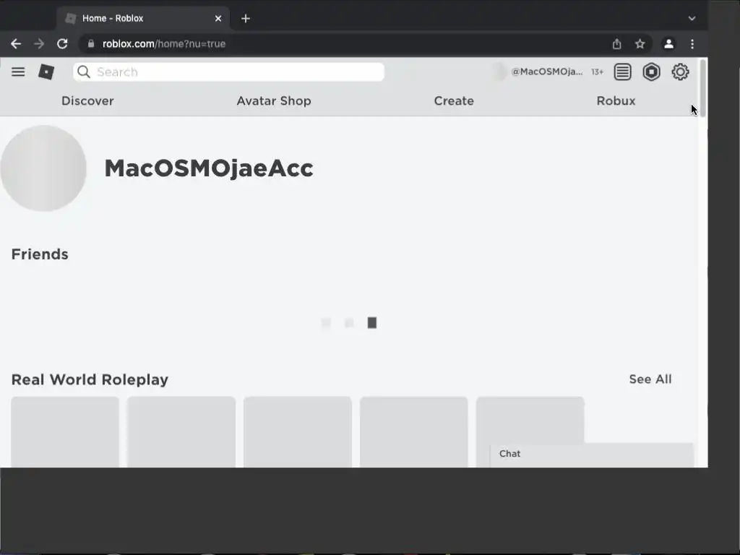Open the Robux balance icon

click(x=651, y=72)
